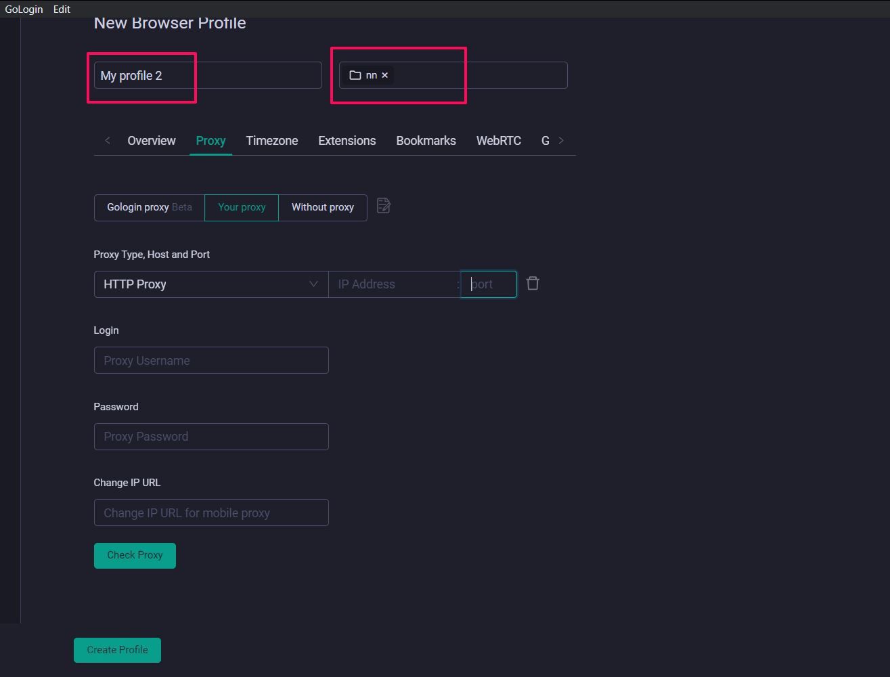Click the folder selection field
The width and height of the screenshot is (890, 677).
[453, 75]
